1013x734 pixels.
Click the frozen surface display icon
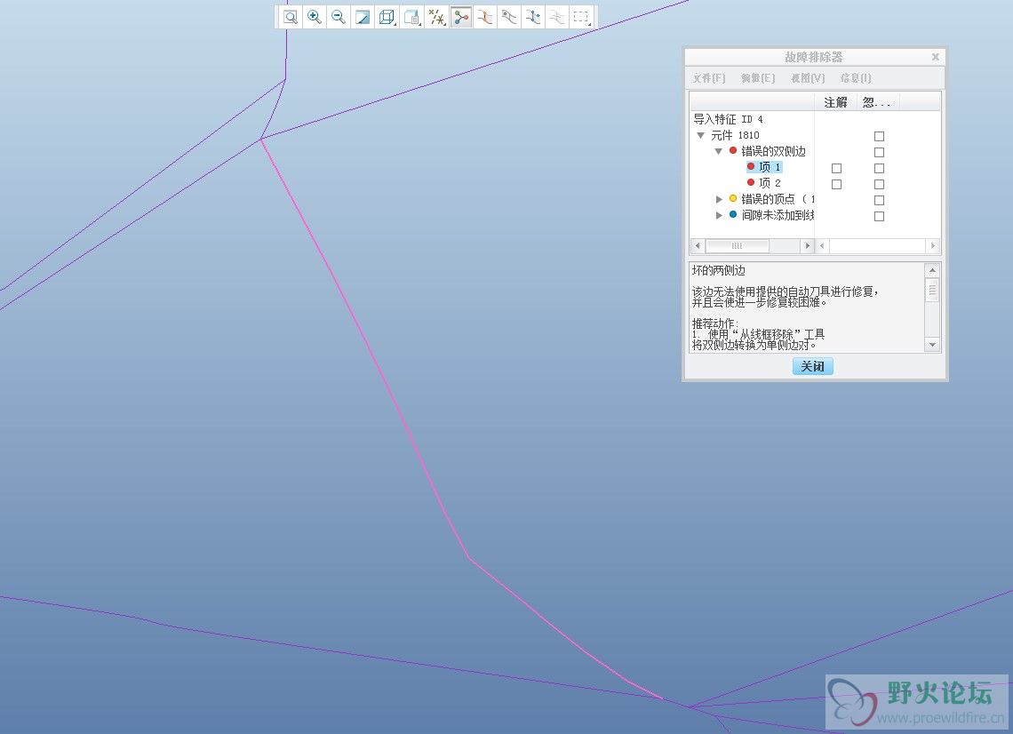coord(509,17)
